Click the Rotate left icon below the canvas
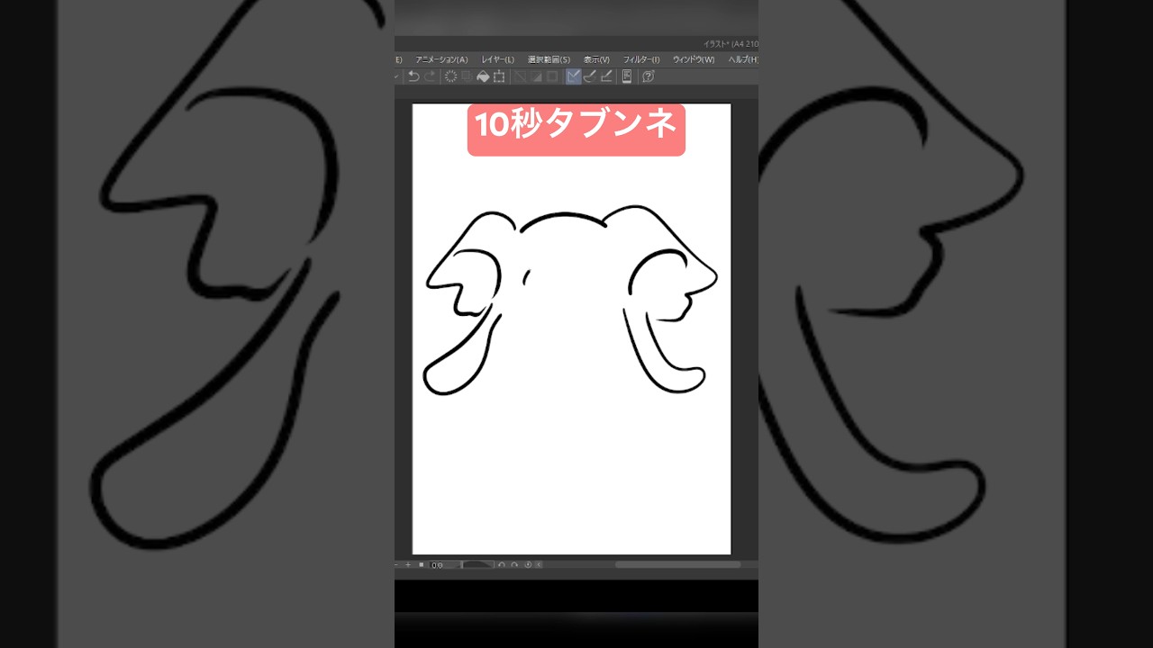This screenshot has height=648, width=1153. pos(502,563)
